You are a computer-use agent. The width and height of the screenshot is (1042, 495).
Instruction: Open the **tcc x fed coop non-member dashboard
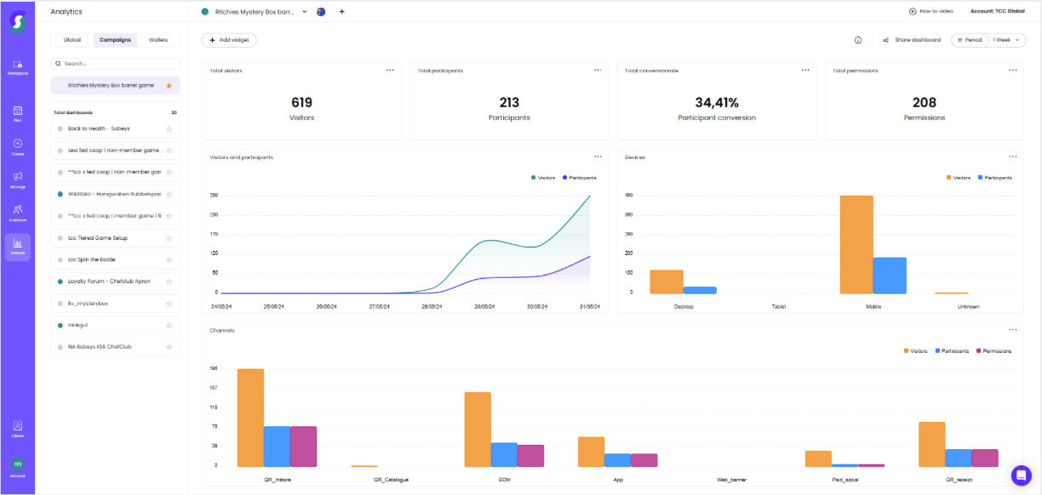(115, 172)
